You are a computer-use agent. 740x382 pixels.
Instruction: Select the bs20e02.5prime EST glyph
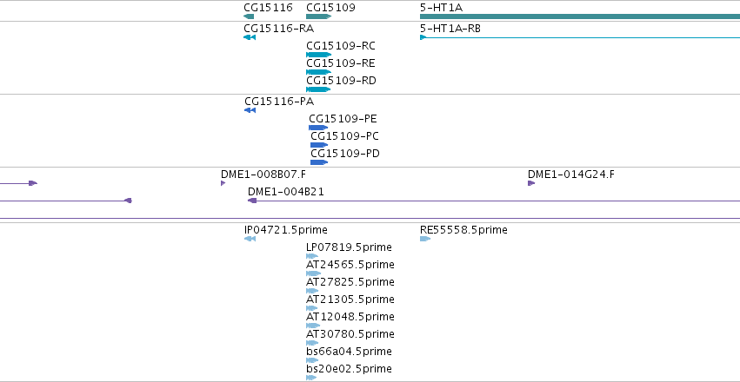[311, 378]
